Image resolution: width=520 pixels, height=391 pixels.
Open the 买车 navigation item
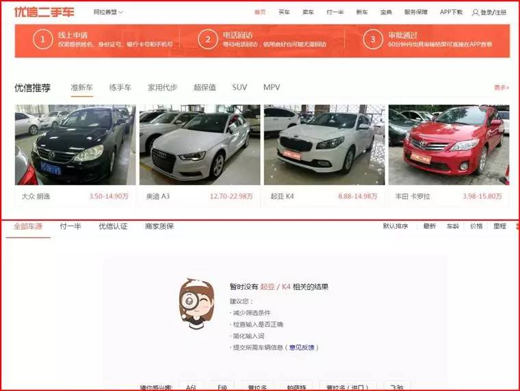click(x=284, y=12)
